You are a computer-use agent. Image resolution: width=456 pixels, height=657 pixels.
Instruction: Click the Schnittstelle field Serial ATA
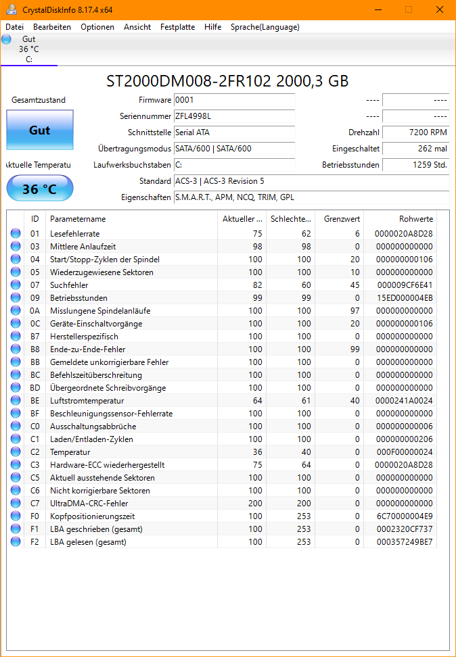pos(235,132)
